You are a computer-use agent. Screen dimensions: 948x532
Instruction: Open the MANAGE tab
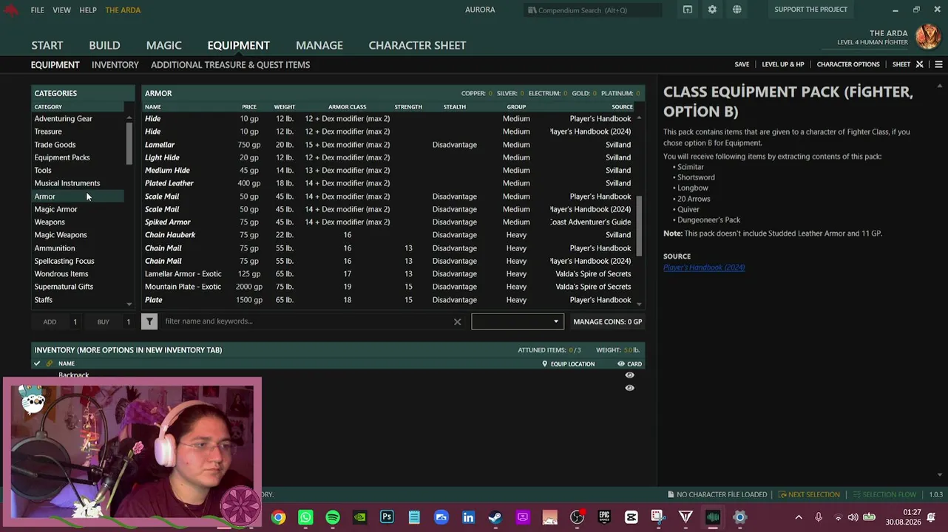(319, 45)
